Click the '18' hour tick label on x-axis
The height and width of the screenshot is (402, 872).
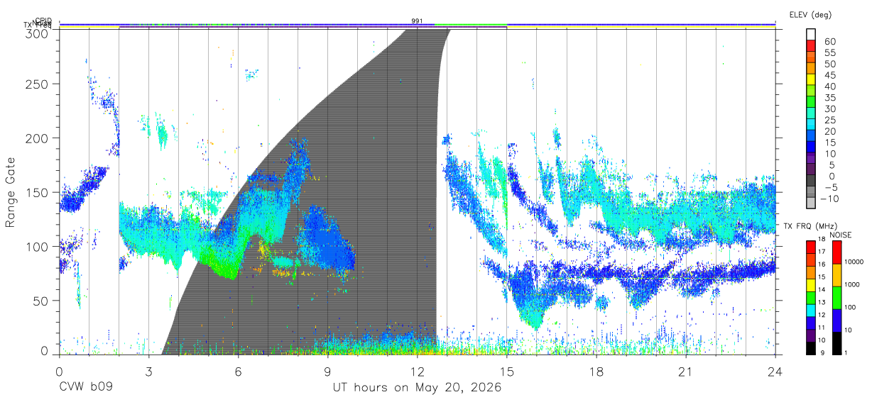tap(596, 372)
